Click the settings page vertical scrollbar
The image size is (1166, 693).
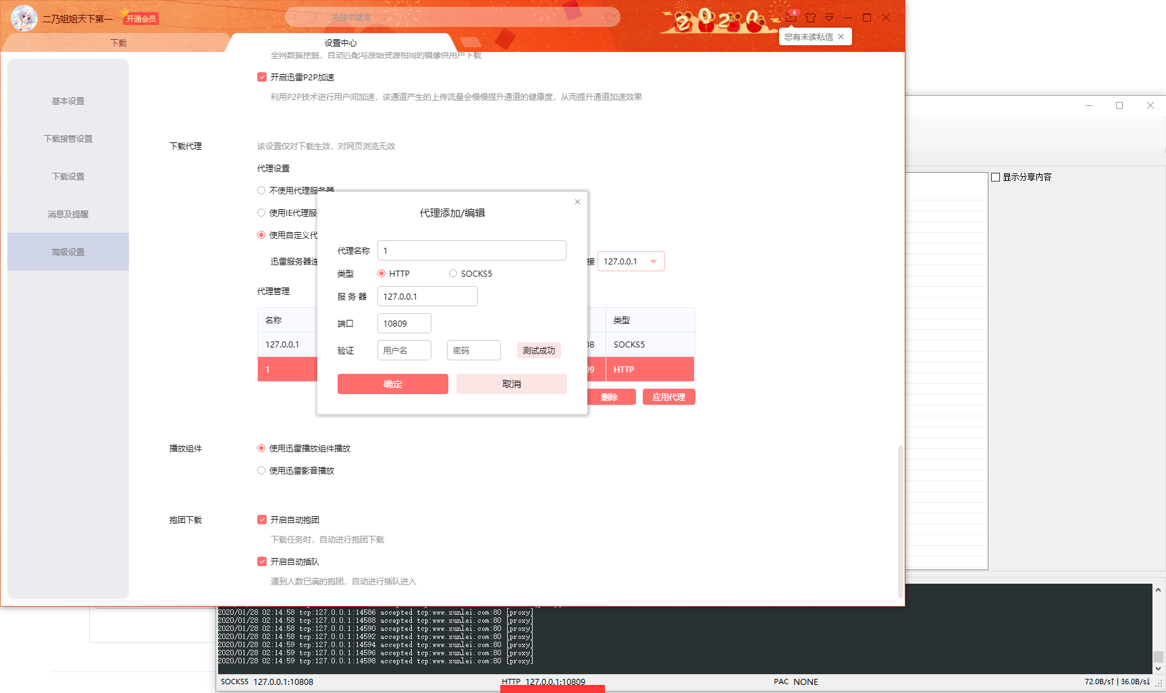(x=900, y=521)
